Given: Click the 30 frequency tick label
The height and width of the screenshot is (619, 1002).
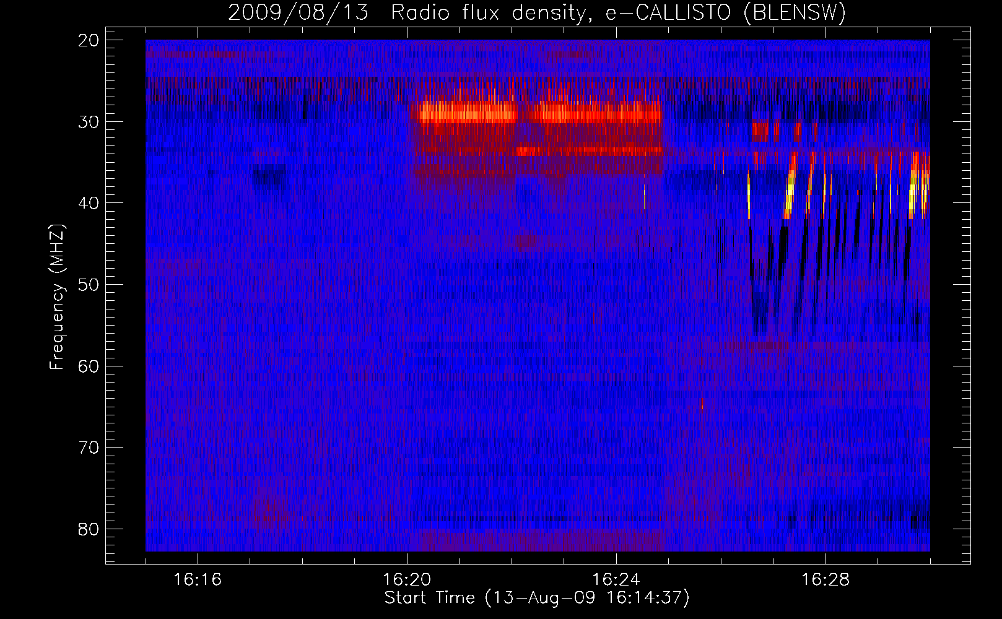Looking at the screenshot, I should tap(89, 121).
